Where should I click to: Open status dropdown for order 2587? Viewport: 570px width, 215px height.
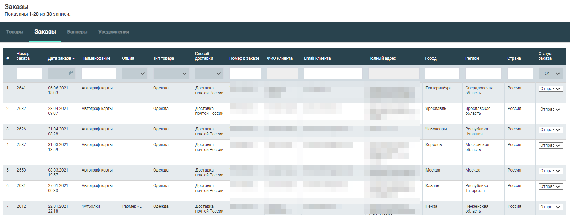coord(550,145)
